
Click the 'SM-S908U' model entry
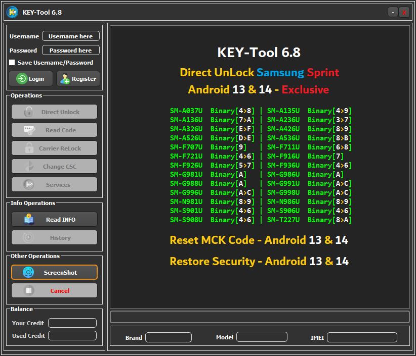[186, 220]
